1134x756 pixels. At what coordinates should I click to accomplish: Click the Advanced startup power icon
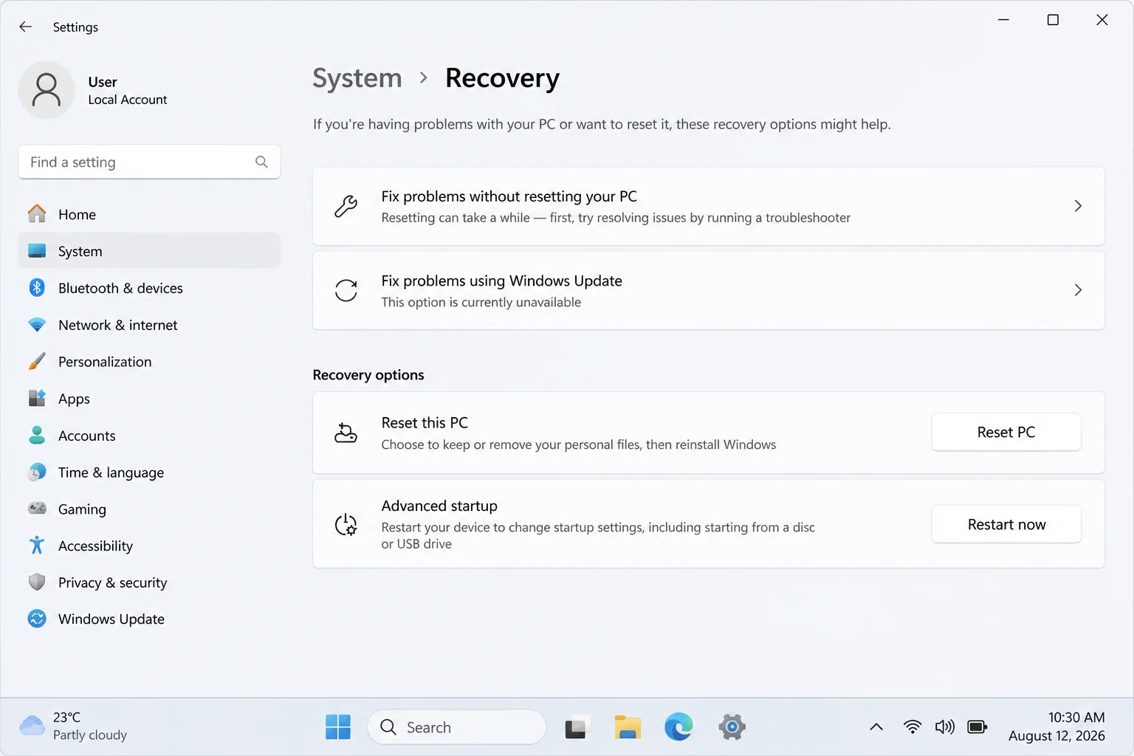(346, 524)
